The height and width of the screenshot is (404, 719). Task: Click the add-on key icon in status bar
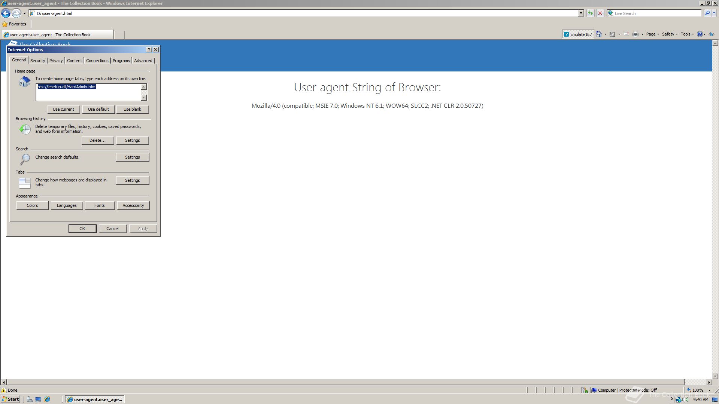point(585,390)
